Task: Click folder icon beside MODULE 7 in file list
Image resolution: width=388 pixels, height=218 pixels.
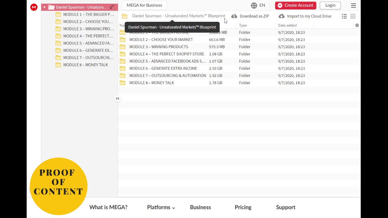Action: [122, 76]
